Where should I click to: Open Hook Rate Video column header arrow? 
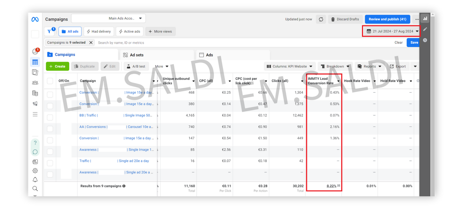click(374, 81)
